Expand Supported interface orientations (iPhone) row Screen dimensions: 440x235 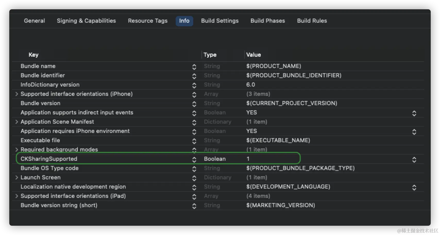click(x=17, y=94)
